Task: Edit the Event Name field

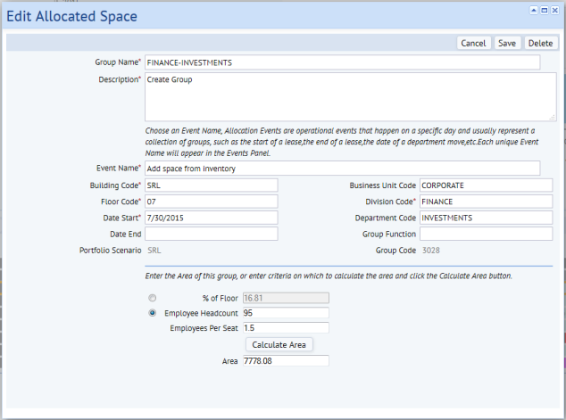Action: pos(342,169)
